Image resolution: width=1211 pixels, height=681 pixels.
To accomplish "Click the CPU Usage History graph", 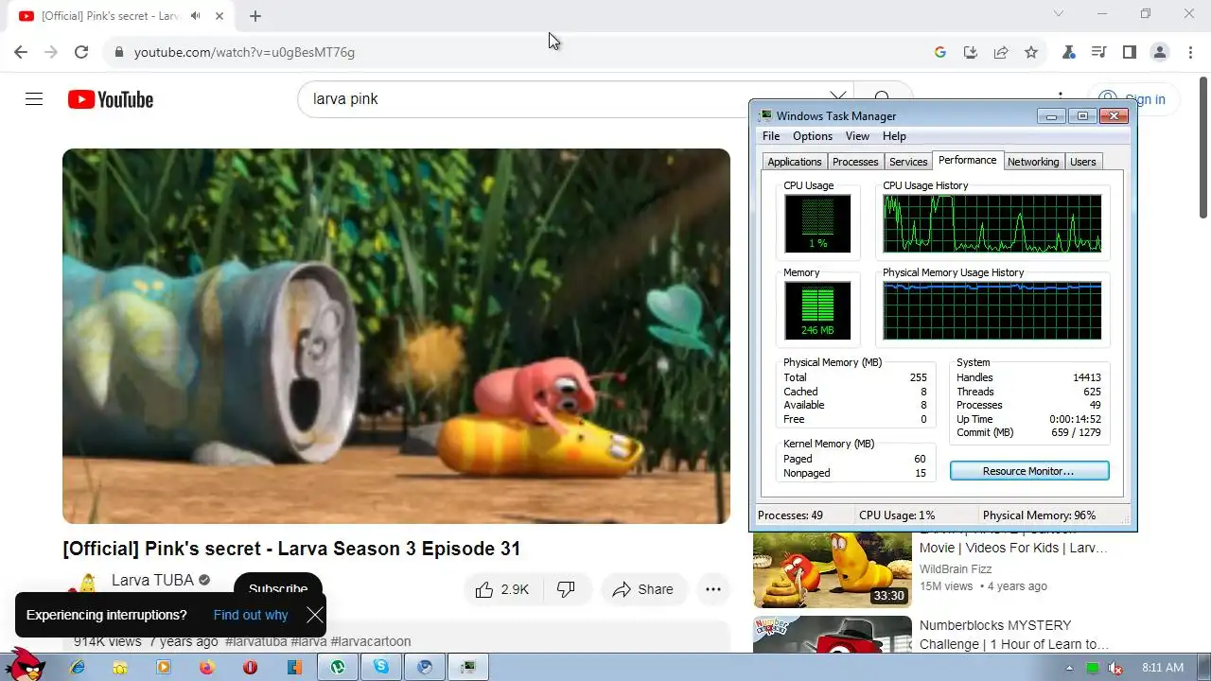I will coord(992,223).
